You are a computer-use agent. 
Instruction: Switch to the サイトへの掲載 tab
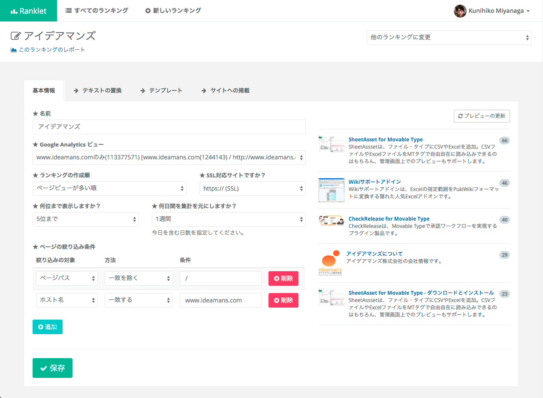pos(226,90)
